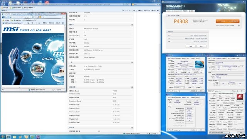Toggle the OpenCL checkbox in GPU-Z
This screenshot has height=139, width=247.
218,129
